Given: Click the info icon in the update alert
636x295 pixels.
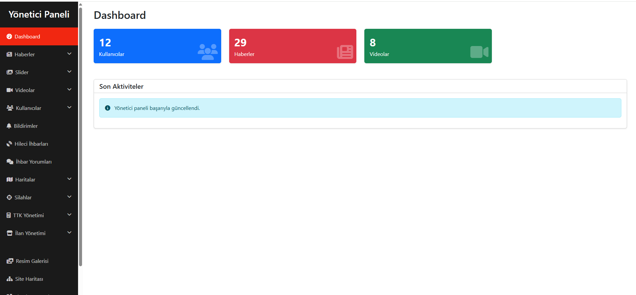Looking at the screenshot, I should 108,108.
